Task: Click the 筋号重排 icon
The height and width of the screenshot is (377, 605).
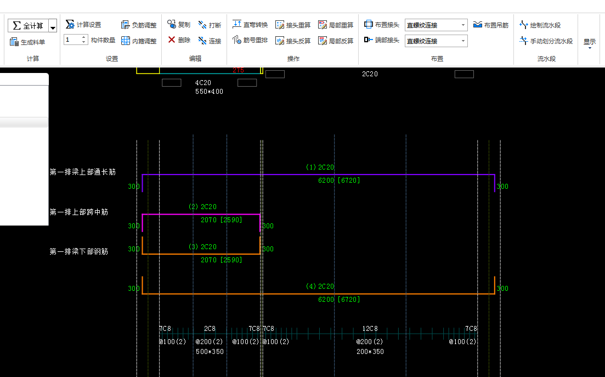Action: tap(237, 40)
